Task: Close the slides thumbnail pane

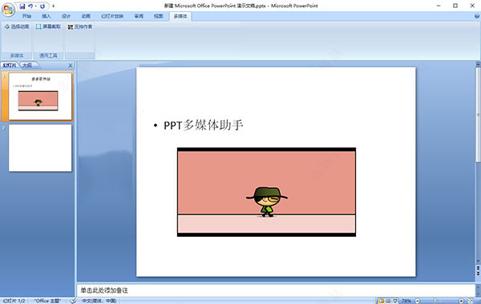Action: [71, 66]
